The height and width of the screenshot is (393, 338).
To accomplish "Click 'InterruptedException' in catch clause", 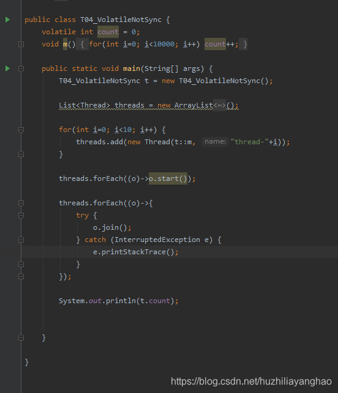I will coord(157,240).
